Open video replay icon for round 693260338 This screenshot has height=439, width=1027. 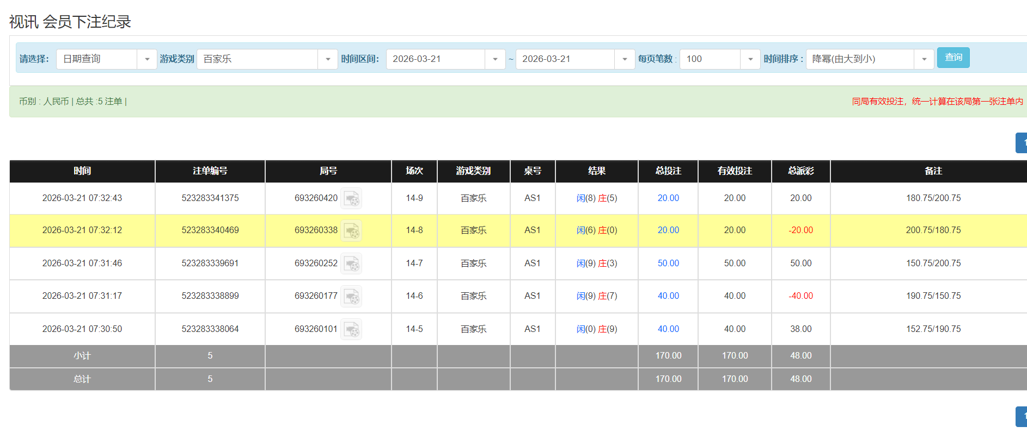(352, 231)
